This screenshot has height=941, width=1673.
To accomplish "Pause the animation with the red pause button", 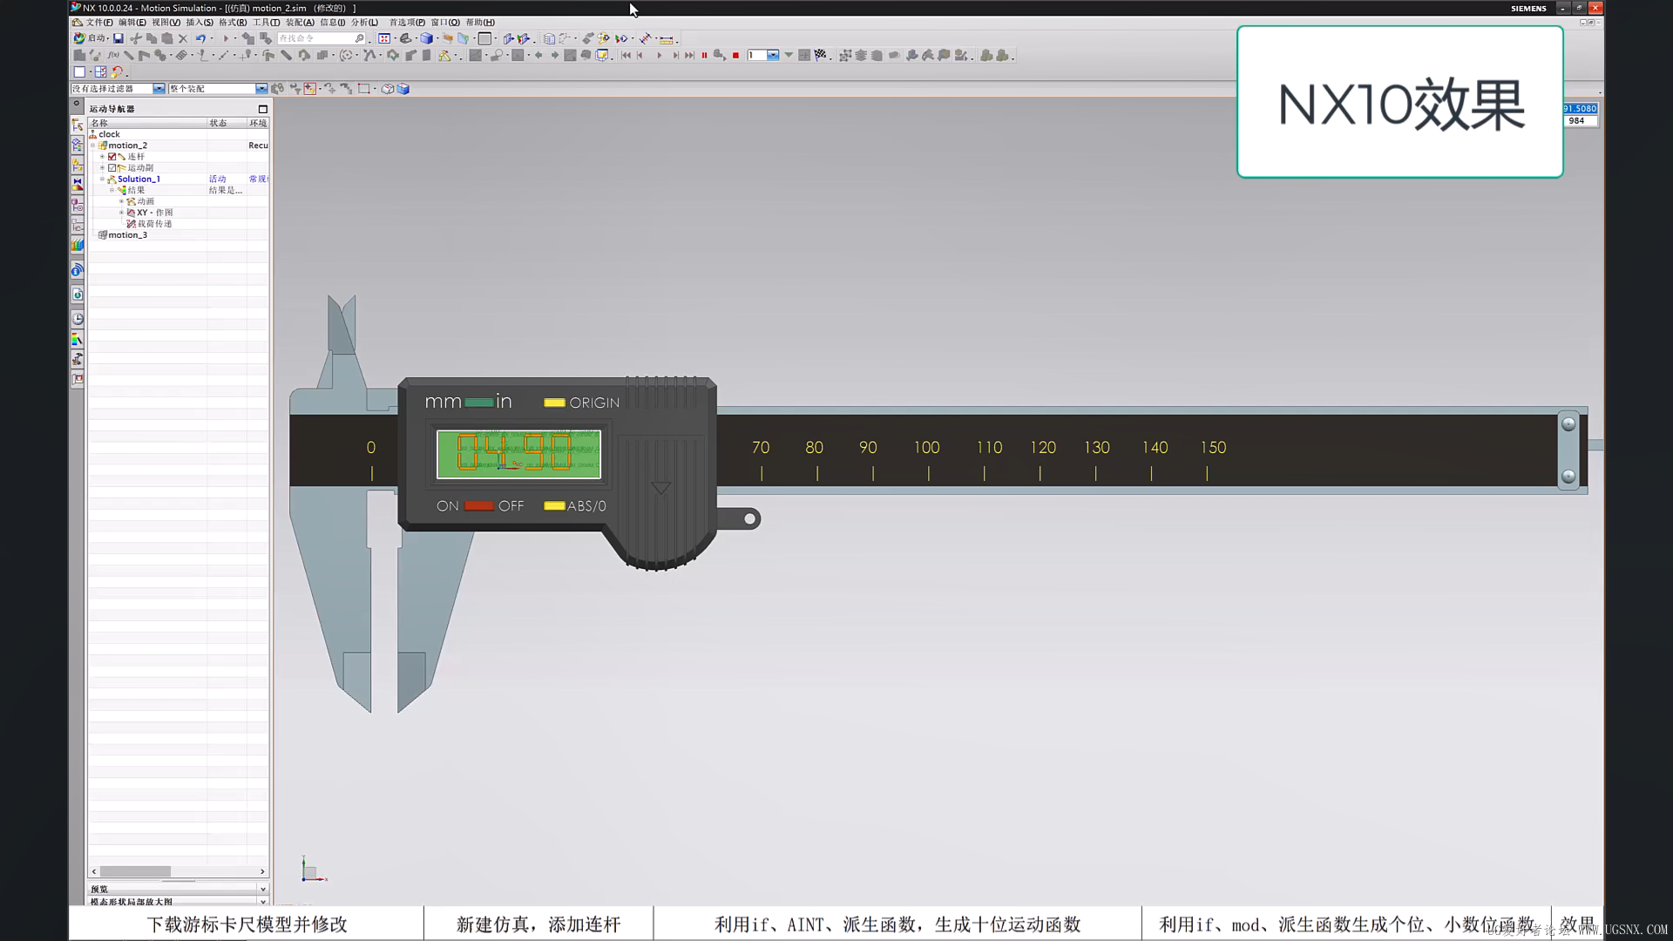I will tap(704, 55).
